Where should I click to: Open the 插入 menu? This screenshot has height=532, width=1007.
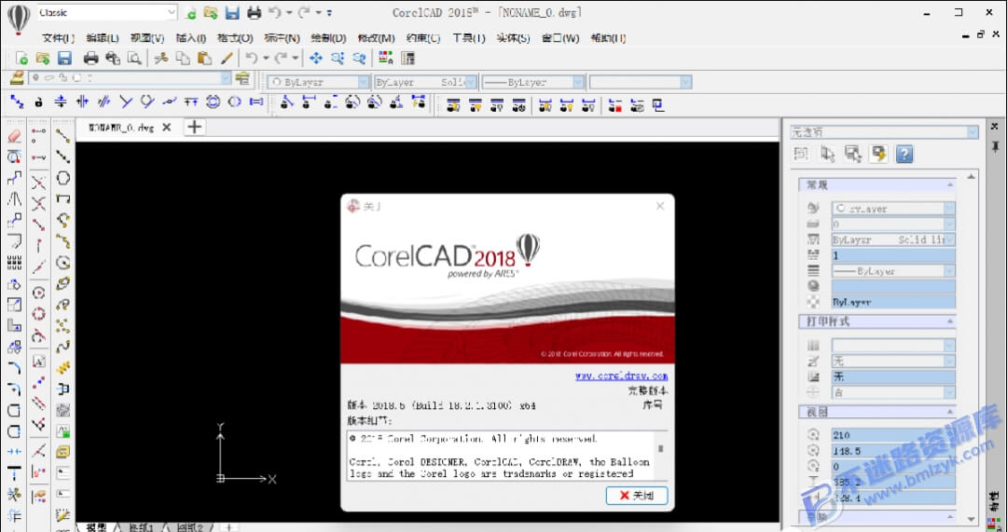[191, 38]
